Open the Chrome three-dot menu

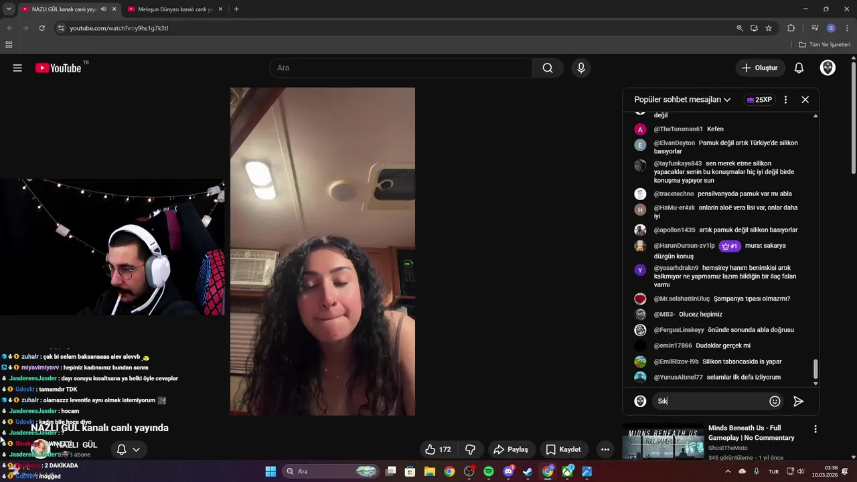[x=847, y=28]
